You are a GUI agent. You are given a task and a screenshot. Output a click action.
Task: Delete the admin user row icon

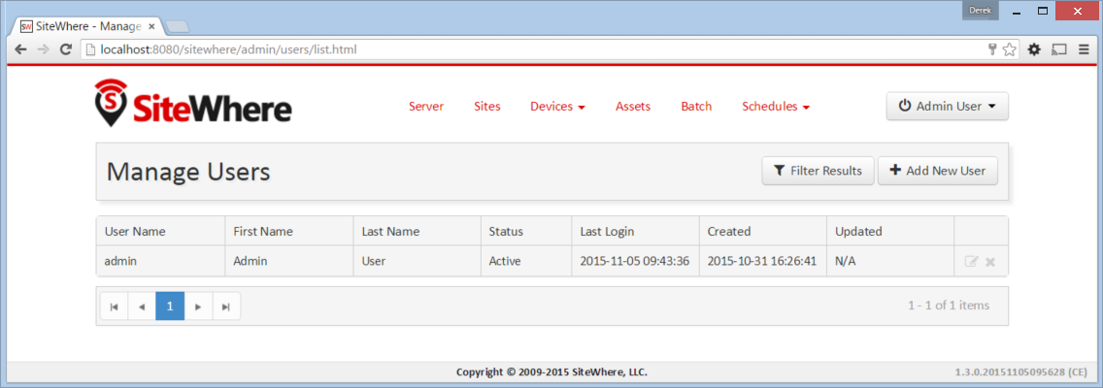click(x=989, y=262)
